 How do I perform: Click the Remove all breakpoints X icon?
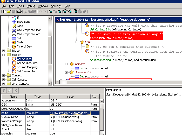[x=85, y=11]
